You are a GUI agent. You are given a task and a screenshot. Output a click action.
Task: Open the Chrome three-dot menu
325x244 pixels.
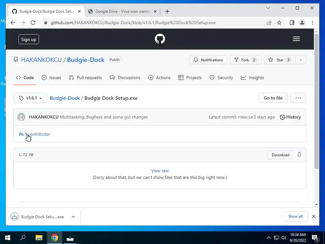(312, 23)
